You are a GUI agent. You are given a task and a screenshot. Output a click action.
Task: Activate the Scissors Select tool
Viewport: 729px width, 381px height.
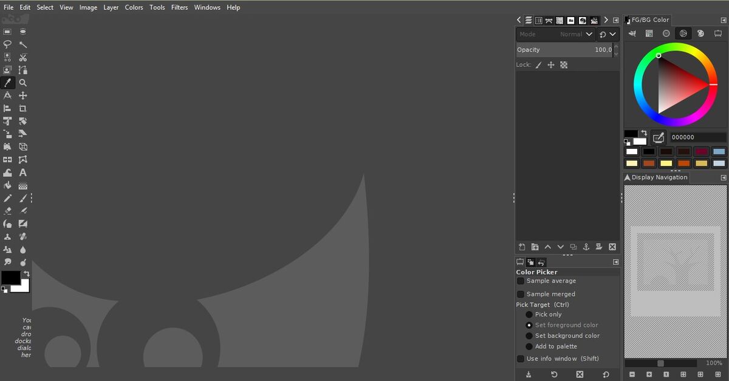coord(22,57)
